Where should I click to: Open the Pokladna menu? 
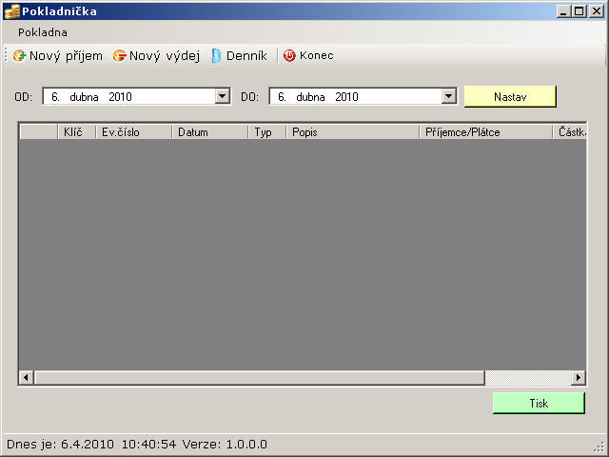[x=43, y=32]
